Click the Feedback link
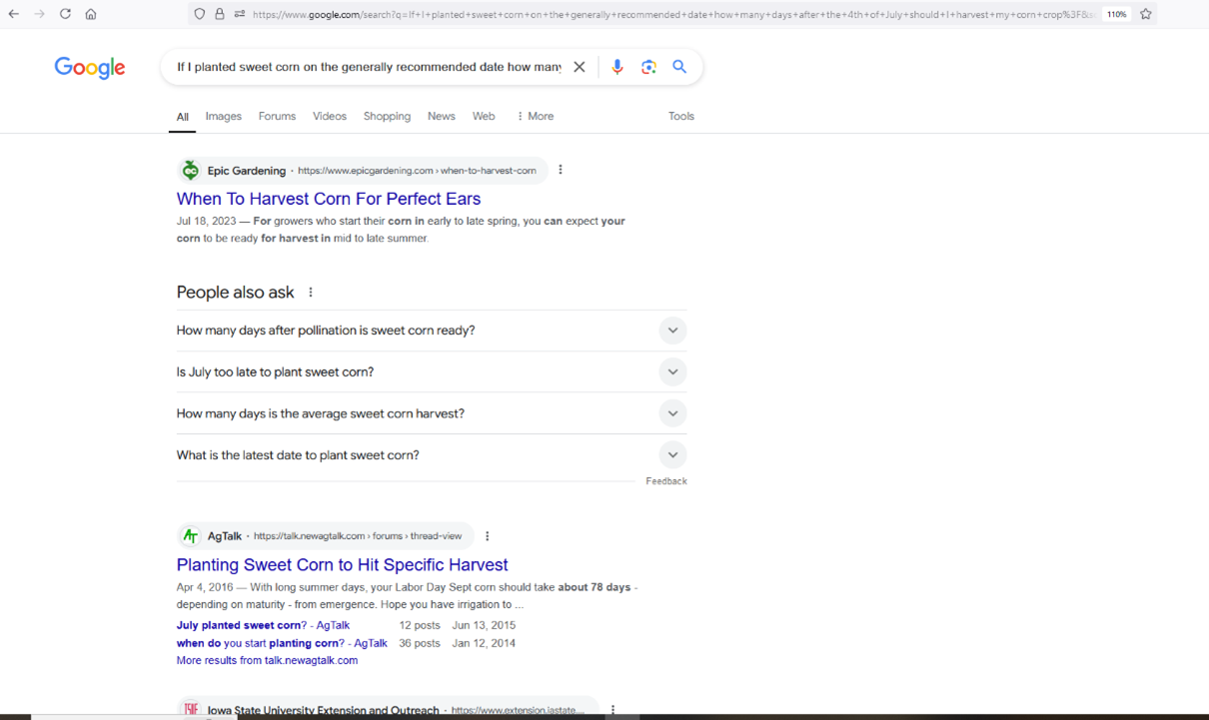Screen dimensions: 1209x720 pos(666,481)
